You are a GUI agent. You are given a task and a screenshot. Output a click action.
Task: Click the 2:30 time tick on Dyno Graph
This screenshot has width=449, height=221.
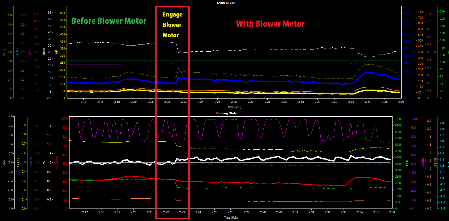(301, 102)
